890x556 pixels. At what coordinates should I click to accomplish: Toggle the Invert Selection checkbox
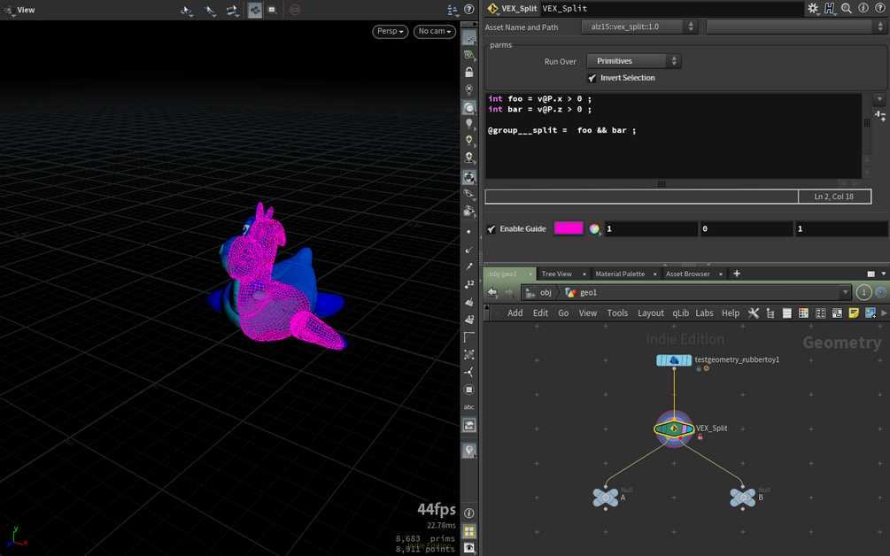point(592,78)
